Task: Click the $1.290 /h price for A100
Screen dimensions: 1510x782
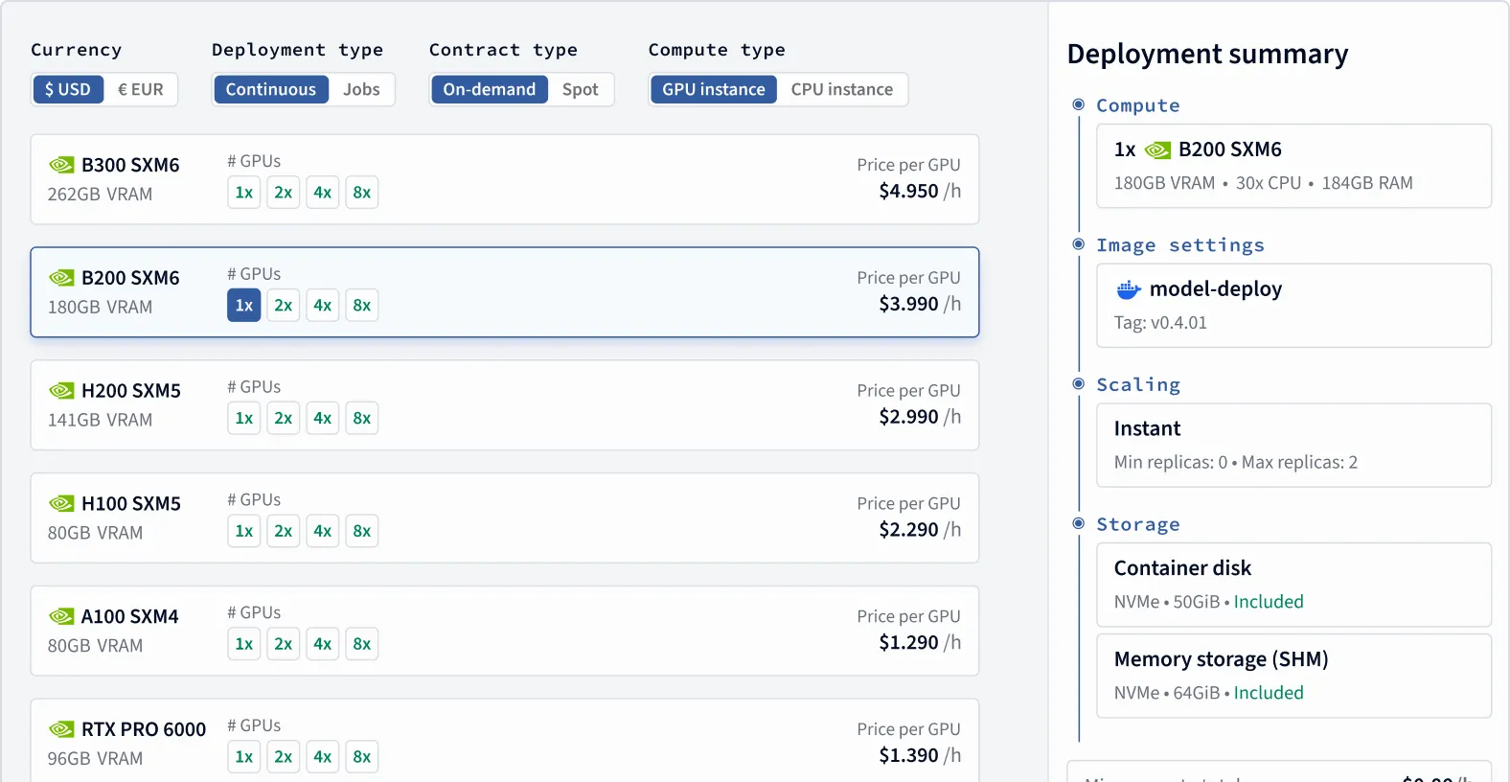Action: (x=920, y=642)
